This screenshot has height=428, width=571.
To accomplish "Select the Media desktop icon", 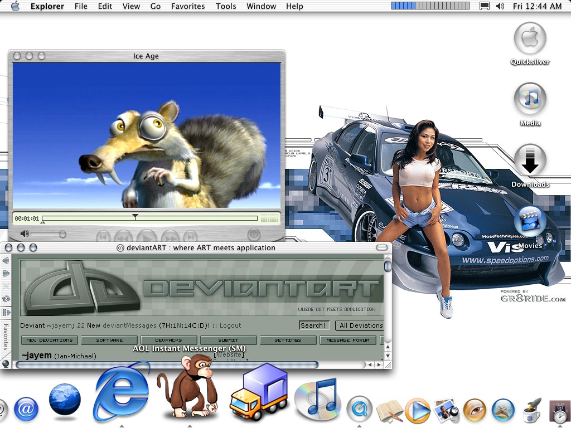I will click(530, 104).
